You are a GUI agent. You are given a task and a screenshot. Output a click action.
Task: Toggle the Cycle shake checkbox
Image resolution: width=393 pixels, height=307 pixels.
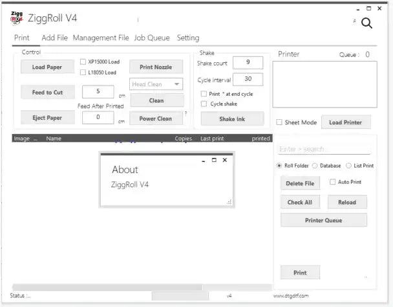click(x=204, y=104)
